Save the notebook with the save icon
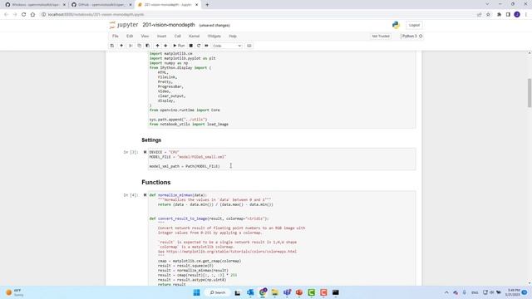The height and width of the screenshot is (299, 532). [112, 46]
